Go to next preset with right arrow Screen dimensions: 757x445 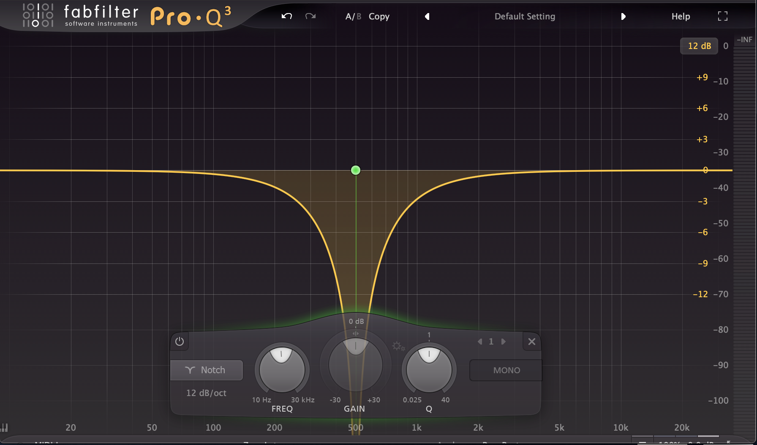pyautogui.click(x=623, y=16)
